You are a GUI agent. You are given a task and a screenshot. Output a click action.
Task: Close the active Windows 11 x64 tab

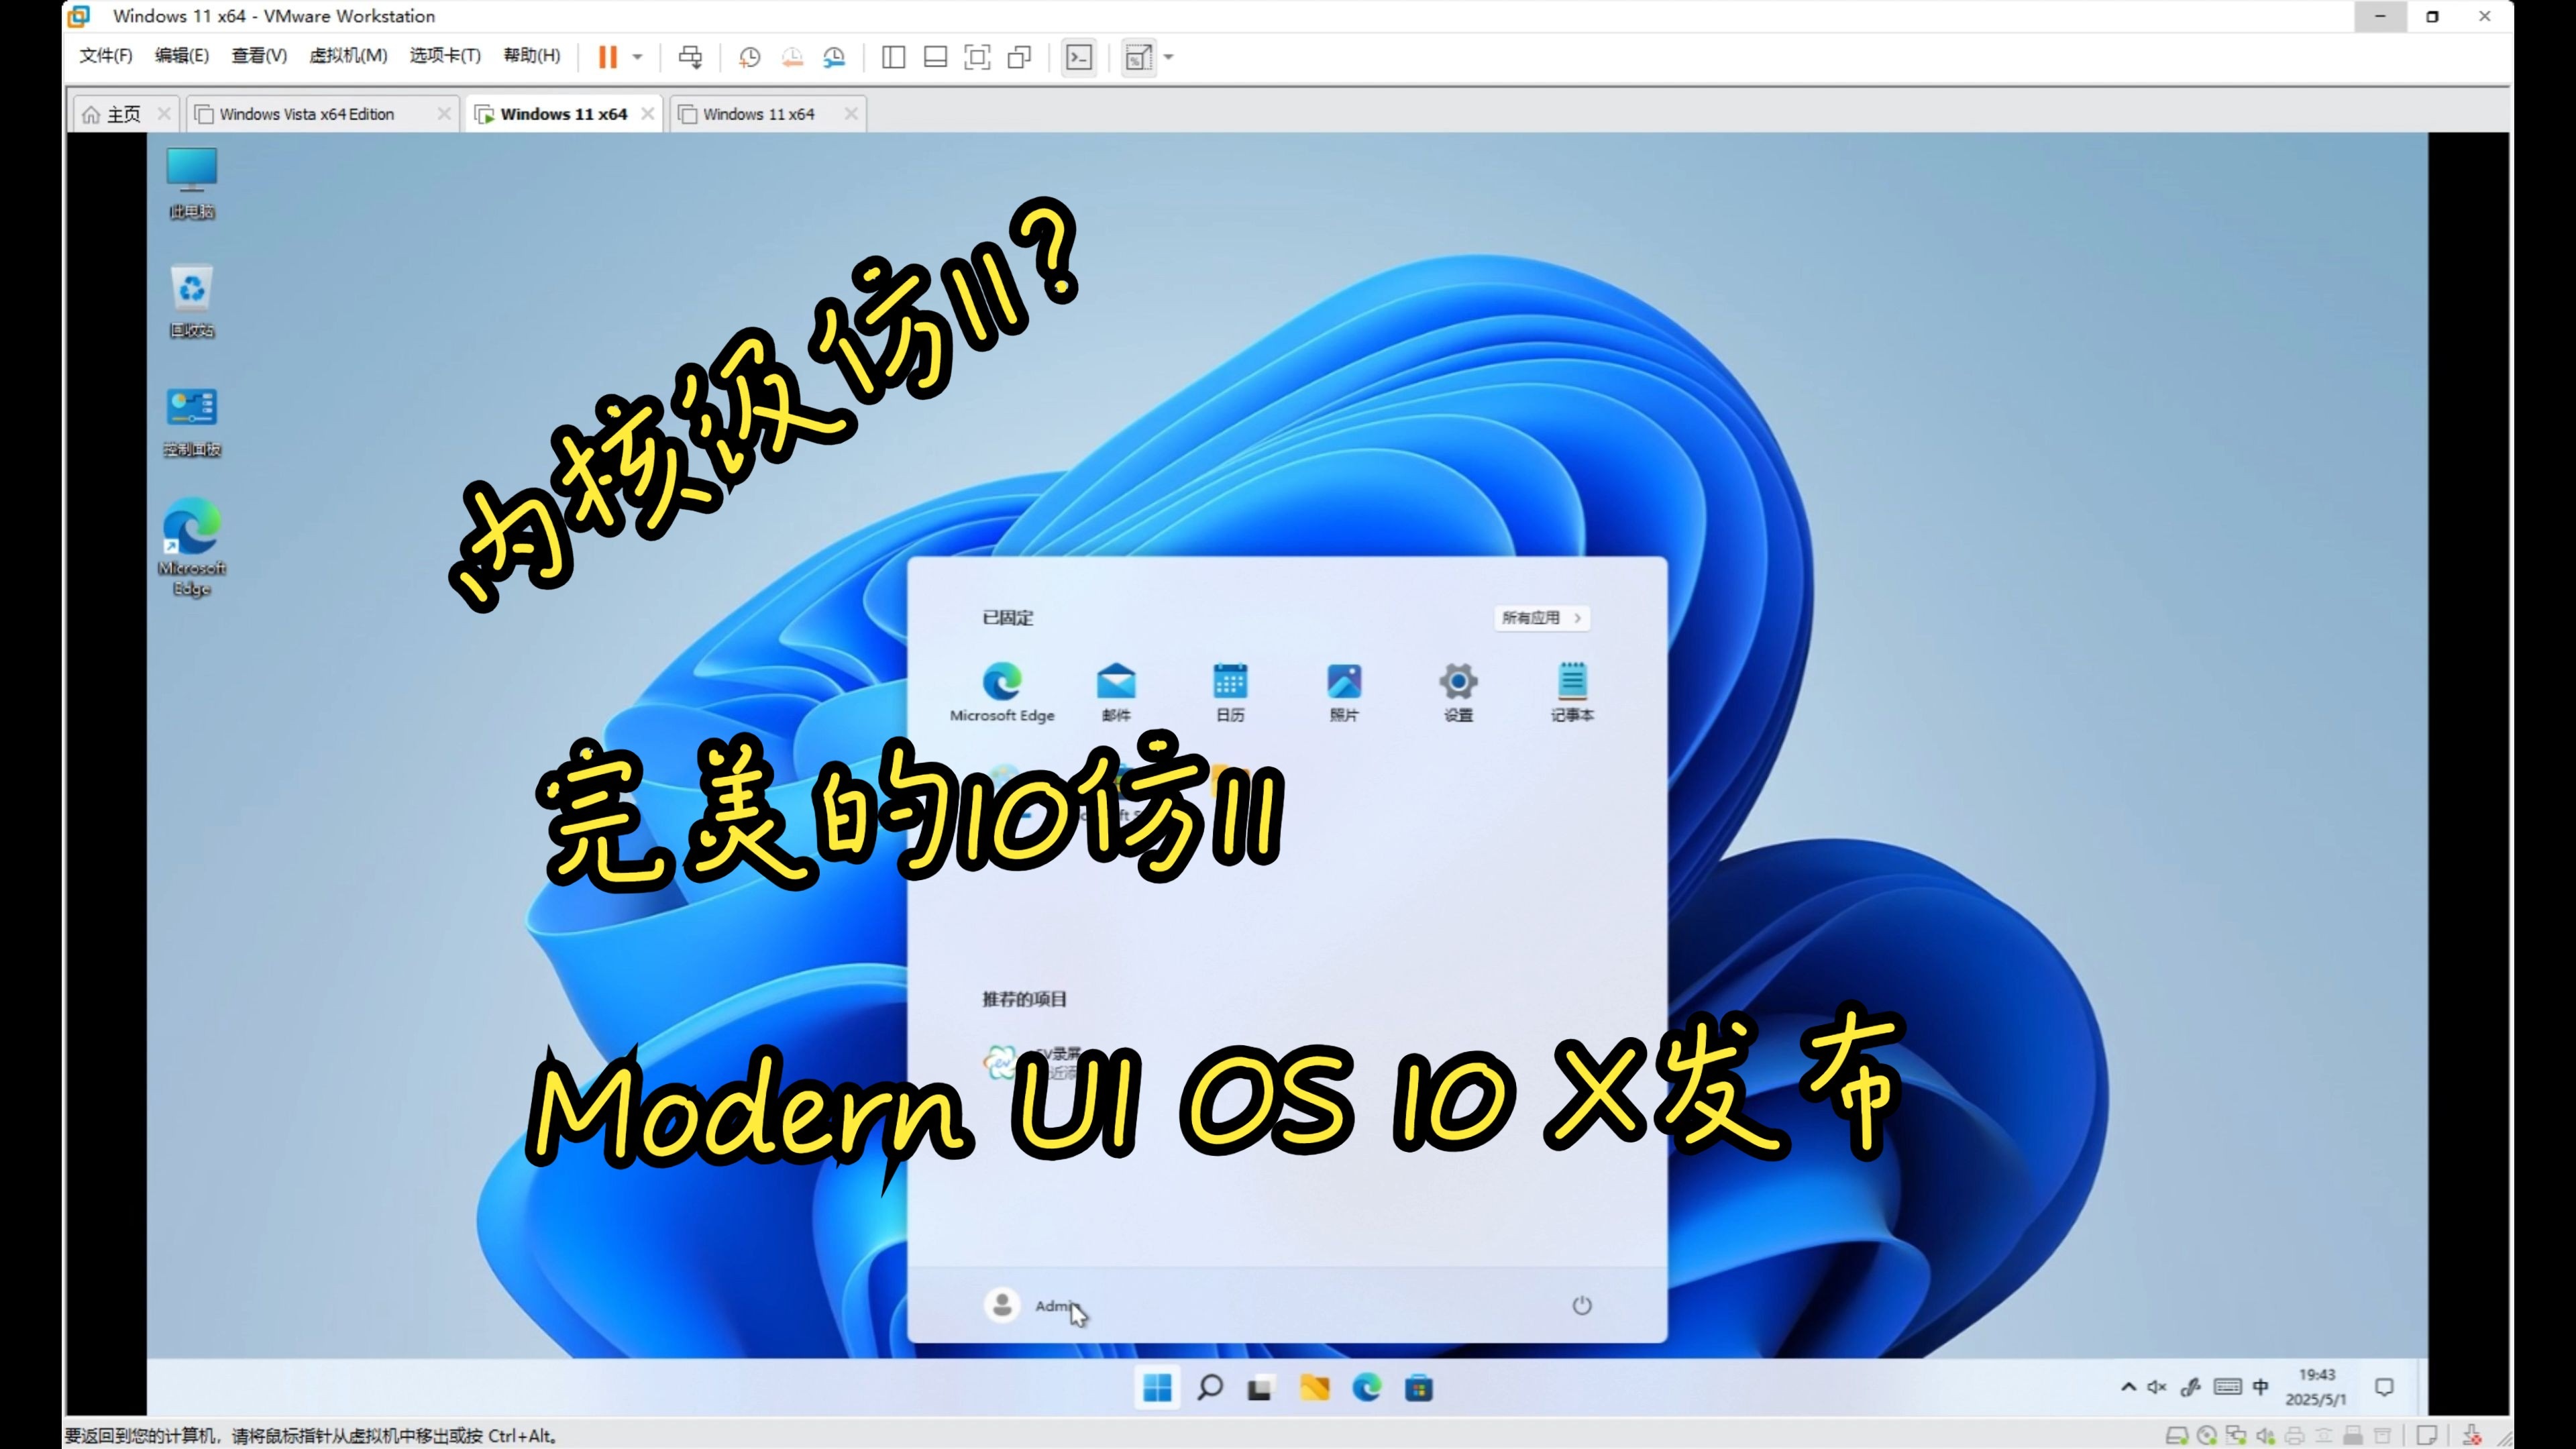point(648,114)
